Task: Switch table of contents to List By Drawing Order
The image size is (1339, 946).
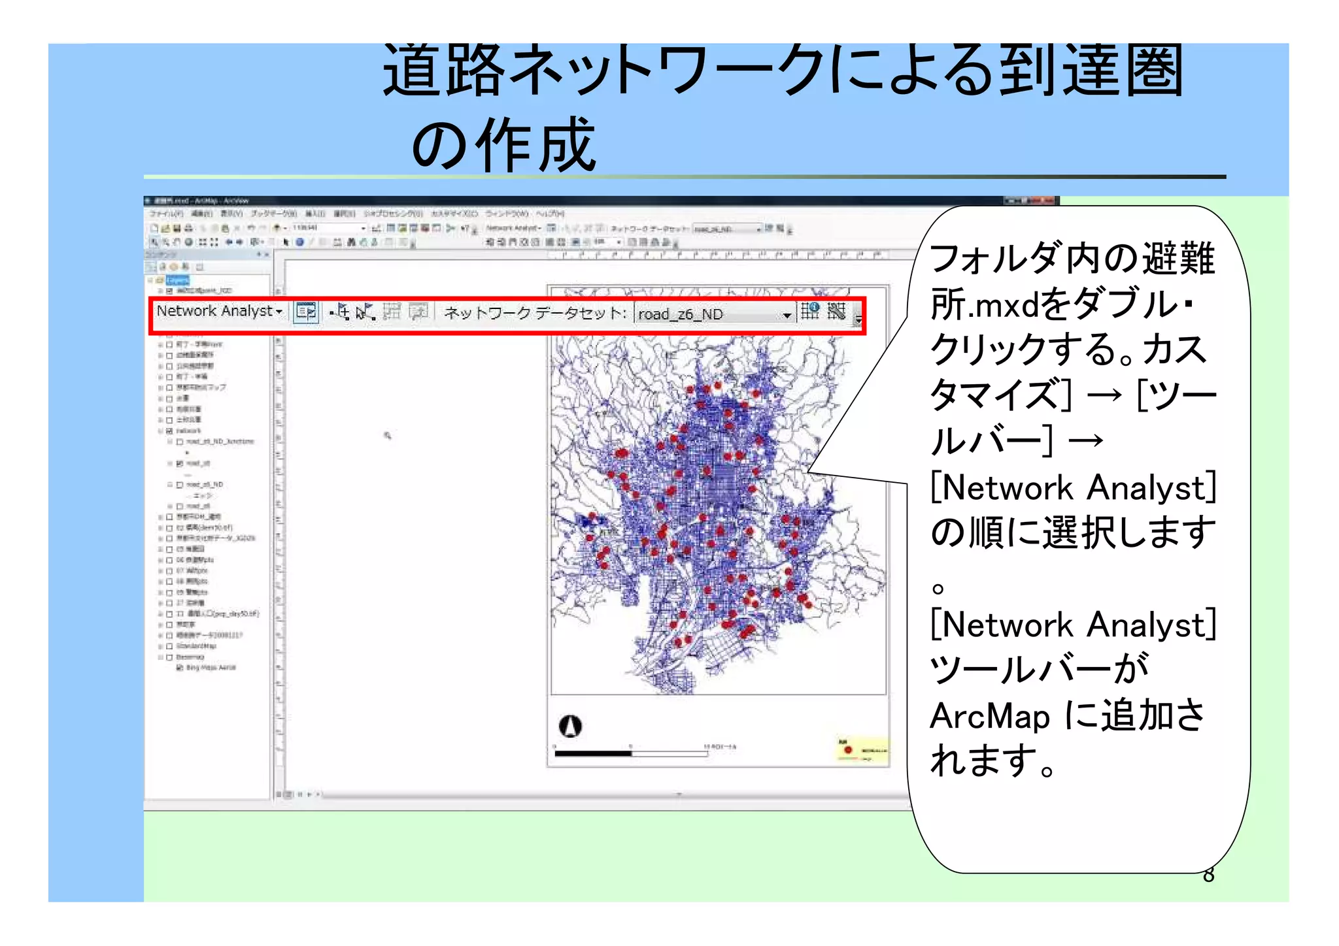Action: (x=151, y=267)
